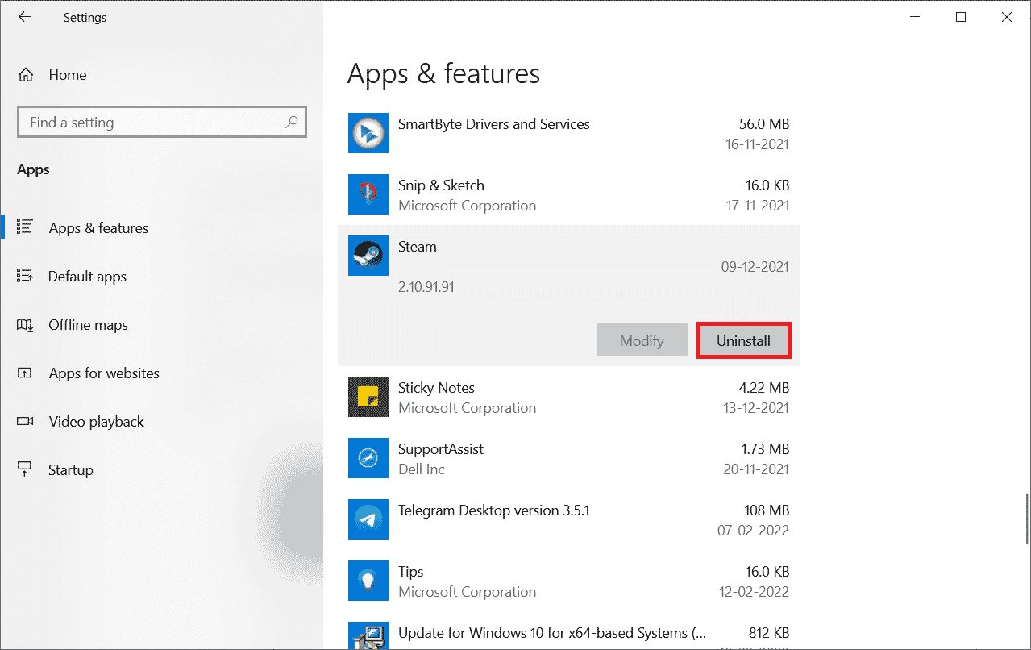Viewport: 1031px width, 650px height.
Task: Click the SupportAssist app icon
Action: (x=368, y=458)
